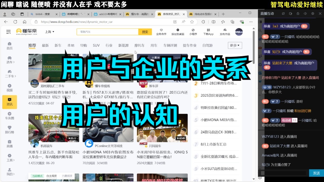324x182 pixels.
Task: Open read aloud icon in address bar
Action: (x=184, y=22)
